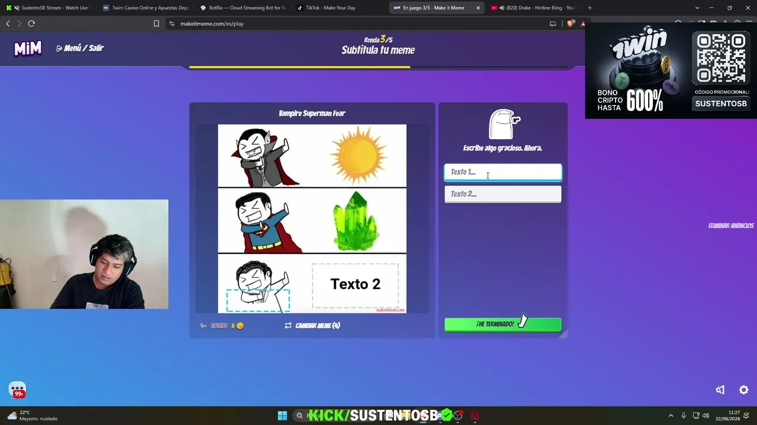Open a new browser tab
This screenshot has height=425, width=757.
click(590, 8)
